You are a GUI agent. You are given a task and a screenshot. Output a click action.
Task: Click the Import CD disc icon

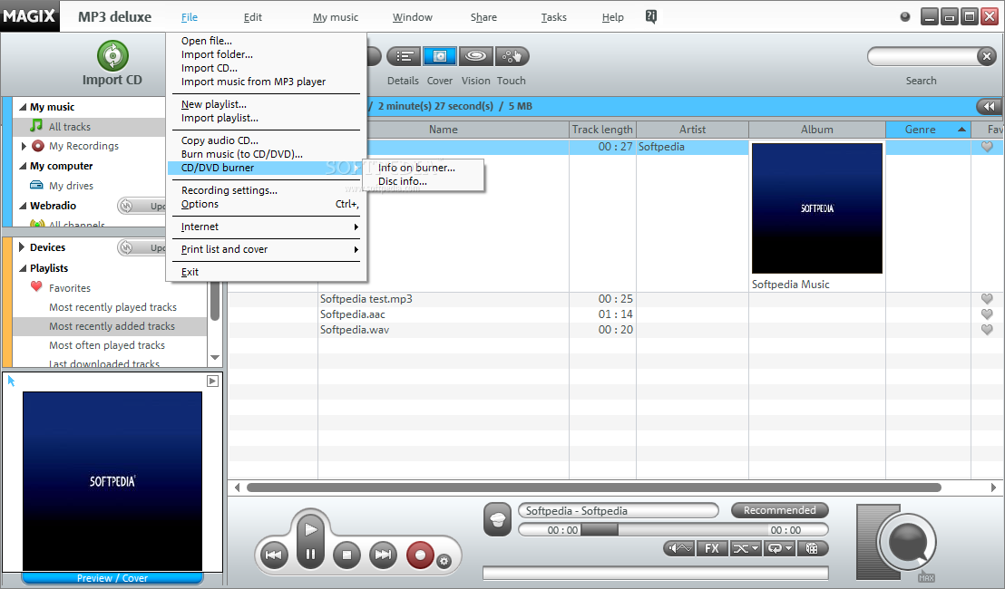click(112, 55)
